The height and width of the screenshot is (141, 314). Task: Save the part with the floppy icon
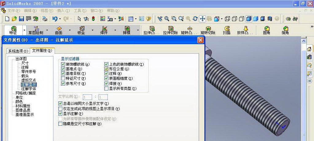(x=21, y=19)
